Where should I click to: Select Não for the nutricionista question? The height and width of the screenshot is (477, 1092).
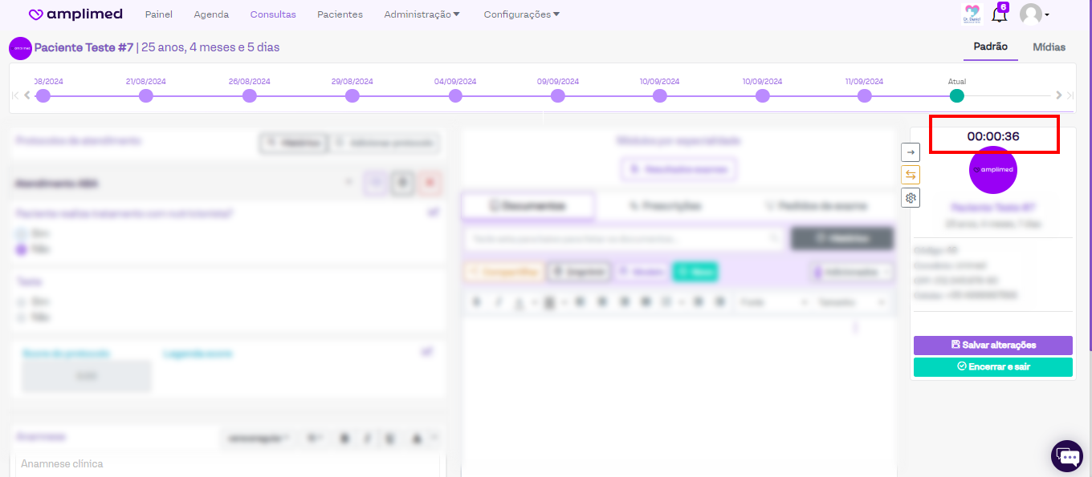coord(22,250)
